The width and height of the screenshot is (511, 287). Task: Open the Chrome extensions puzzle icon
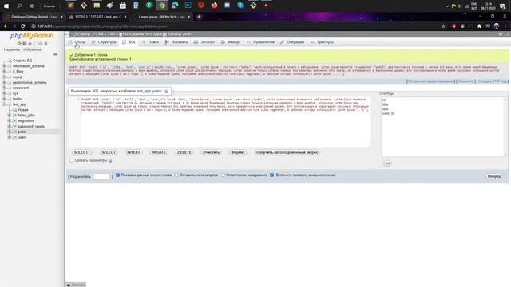tap(479, 26)
